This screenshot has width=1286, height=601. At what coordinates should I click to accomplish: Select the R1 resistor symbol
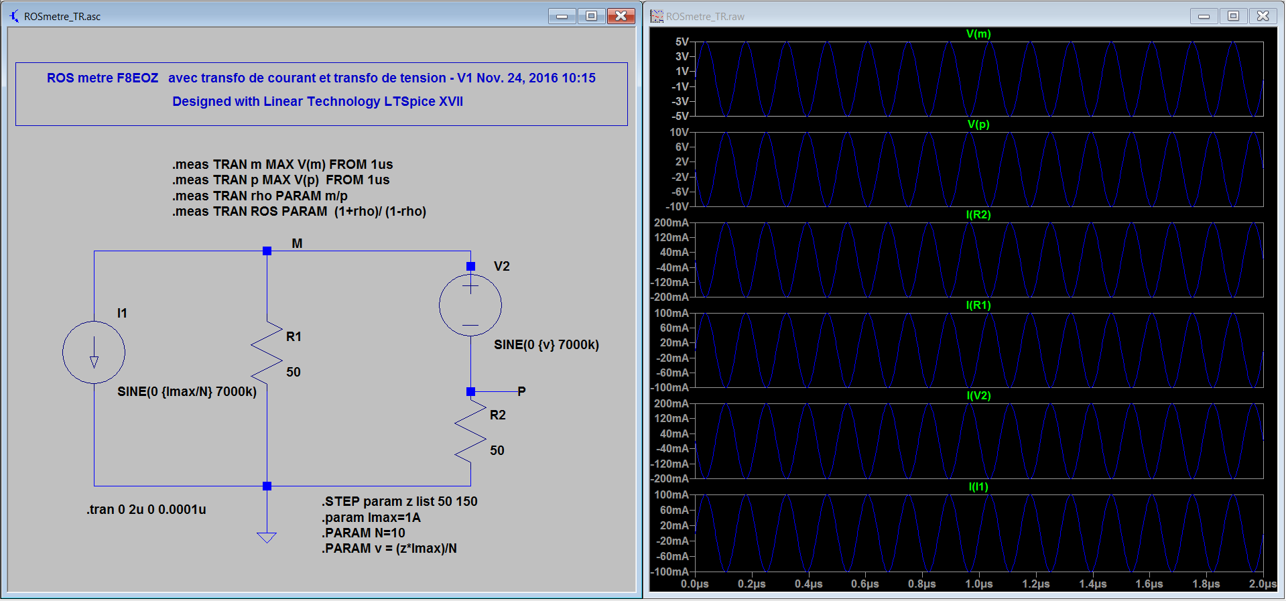pyautogui.click(x=267, y=352)
